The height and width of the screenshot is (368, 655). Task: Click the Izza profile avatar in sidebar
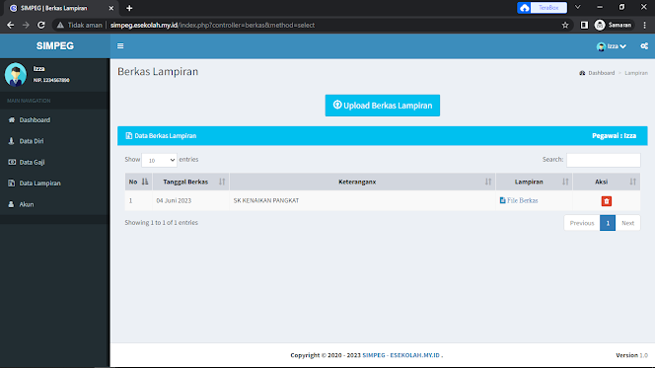click(x=16, y=74)
